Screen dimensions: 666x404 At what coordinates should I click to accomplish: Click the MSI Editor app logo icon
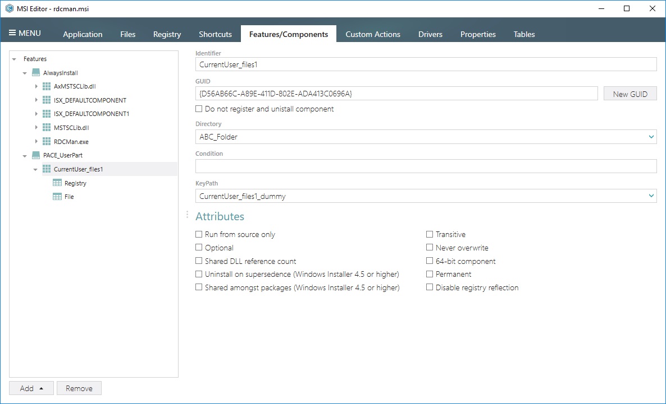pyautogui.click(x=10, y=8)
